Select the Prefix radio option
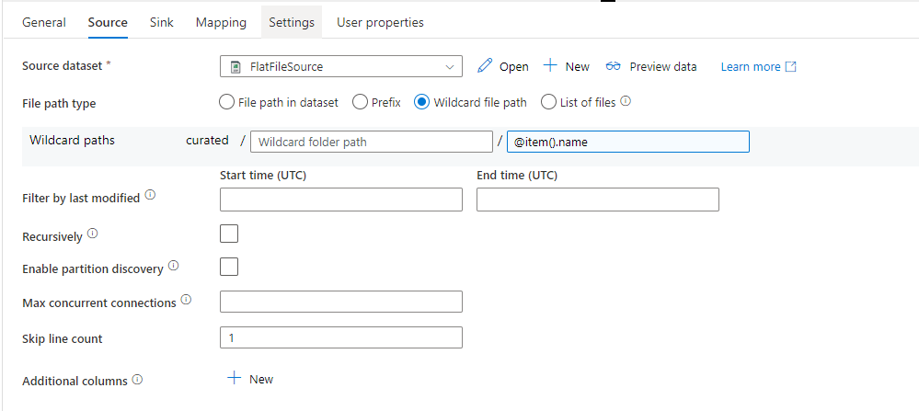The height and width of the screenshot is (411, 919). (x=361, y=102)
